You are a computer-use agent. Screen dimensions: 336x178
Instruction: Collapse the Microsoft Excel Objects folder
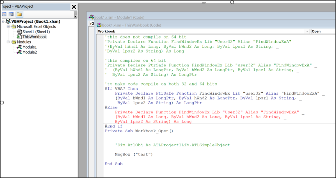[8, 27]
